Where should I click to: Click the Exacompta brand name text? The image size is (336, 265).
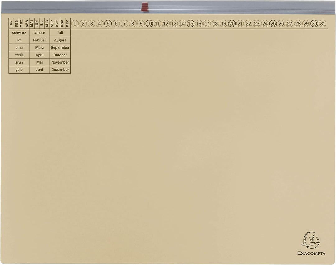click(x=311, y=253)
